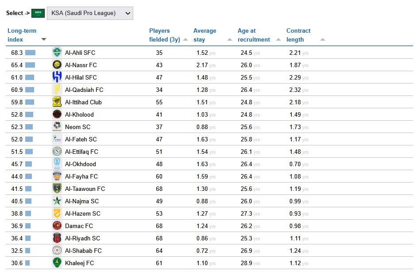The height and width of the screenshot is (274, 417).
Task: Click the Damac FC club crest
Action: [57, 226]
